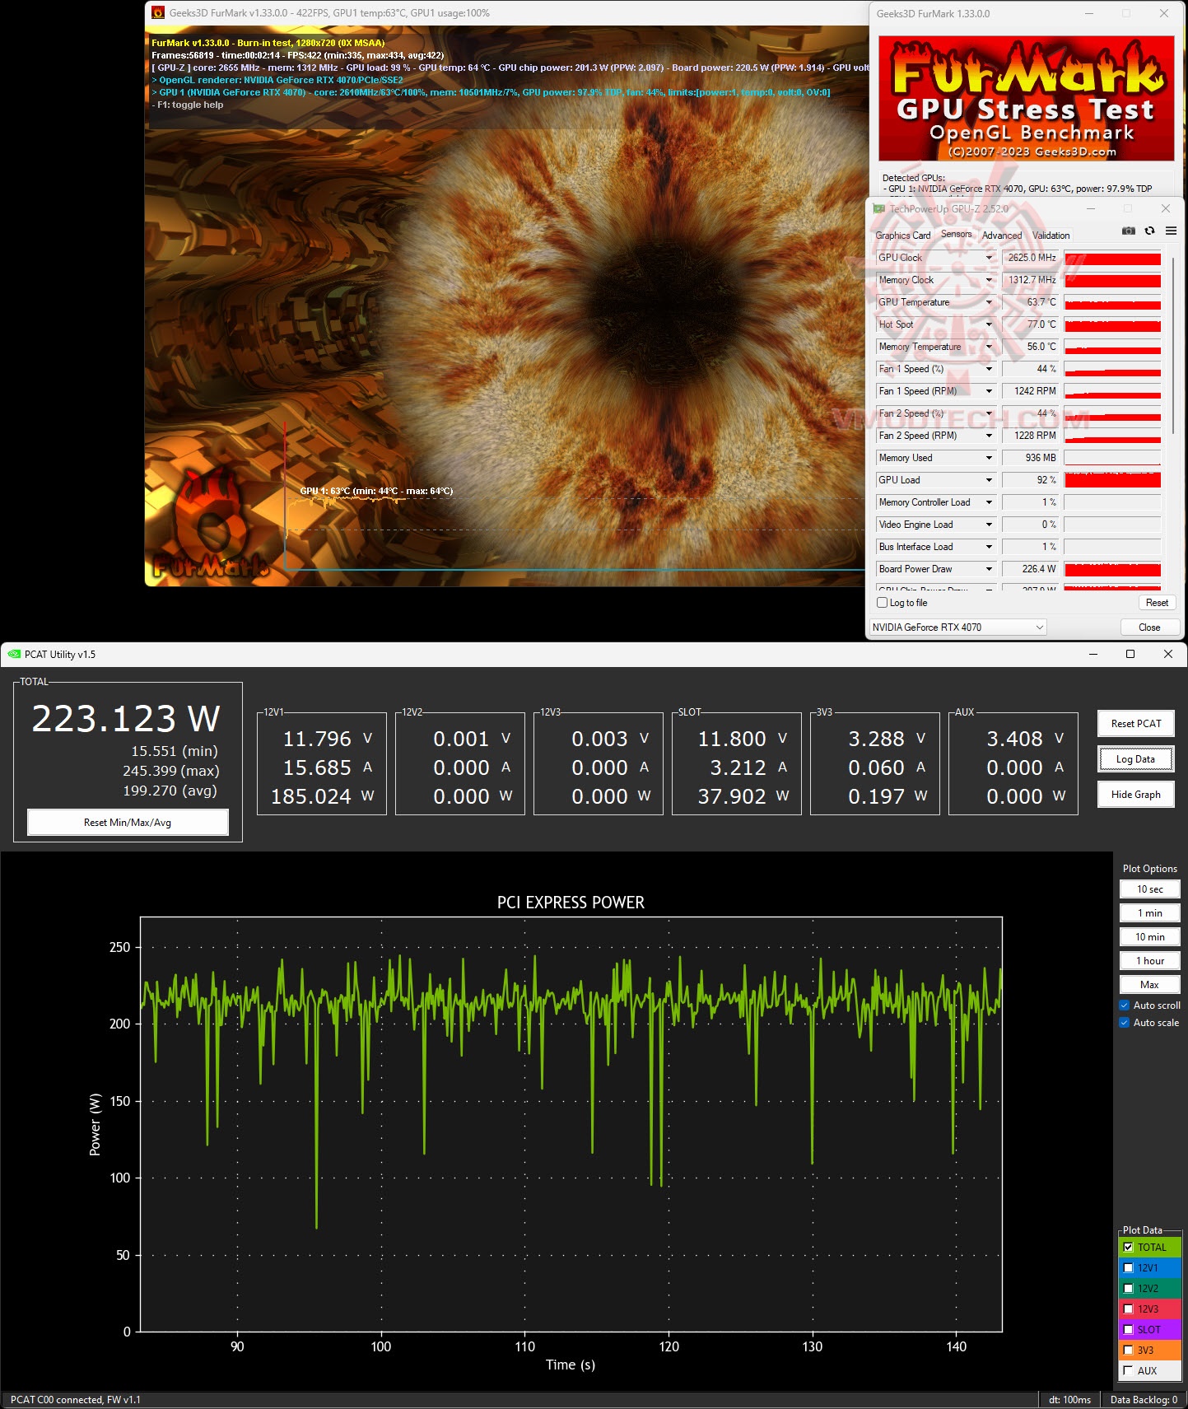Click the 3V3 0.197 W value
This screenshot has height=1409, width=1188.
pos(877,796)
